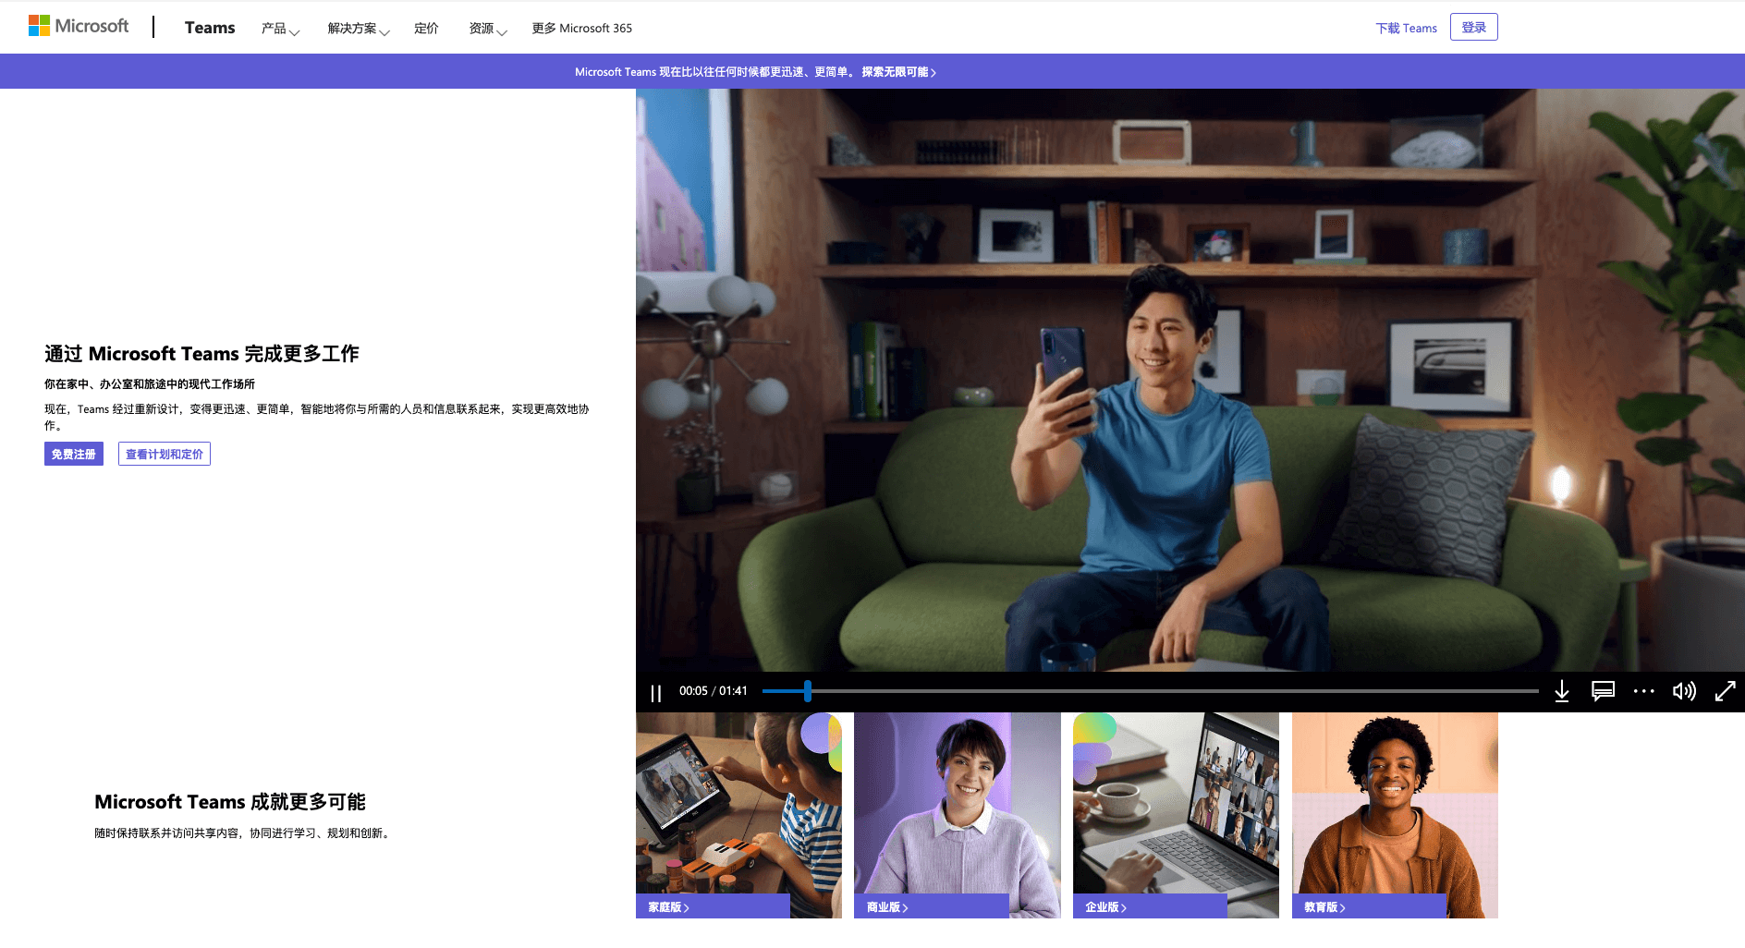The width and height of the screenshot is (1745, 948).
Task: Click the 免费注册 button
Action: point(74,454)
